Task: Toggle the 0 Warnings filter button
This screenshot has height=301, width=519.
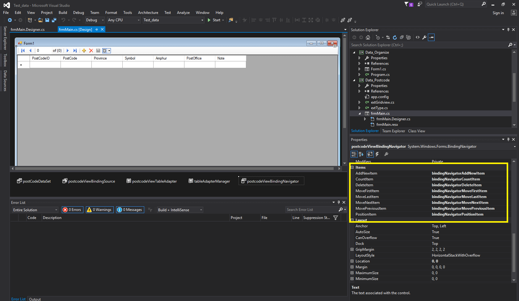Action: (99, 210)
